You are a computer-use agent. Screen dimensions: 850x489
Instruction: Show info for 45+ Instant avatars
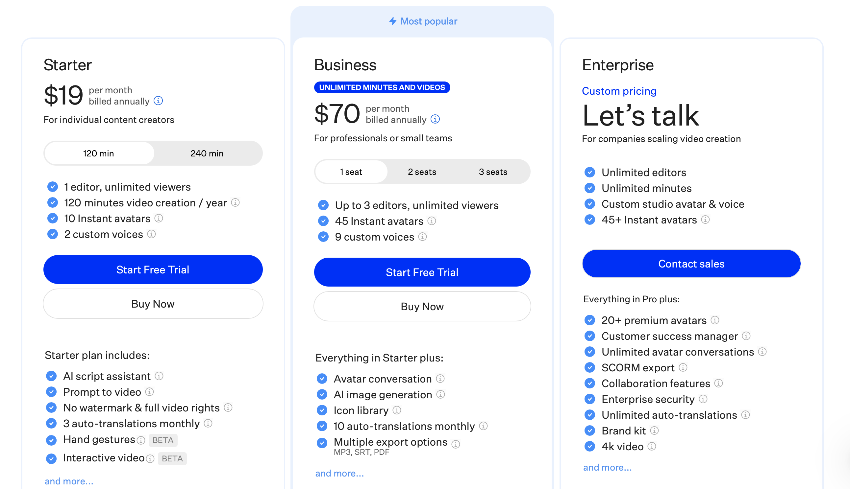point(705,220)
